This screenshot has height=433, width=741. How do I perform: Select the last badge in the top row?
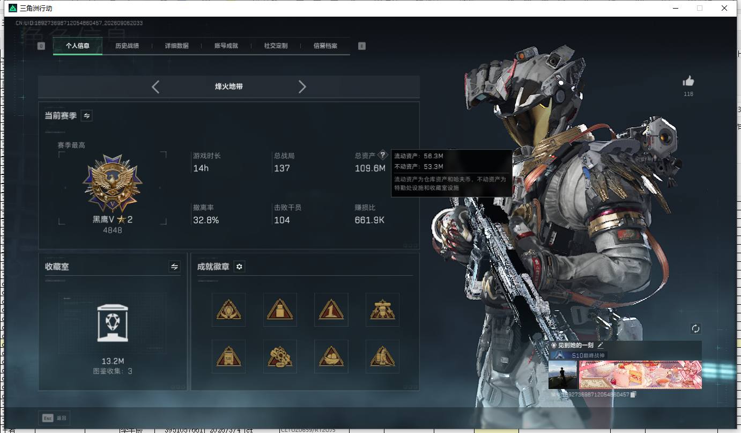click(382, 310)
